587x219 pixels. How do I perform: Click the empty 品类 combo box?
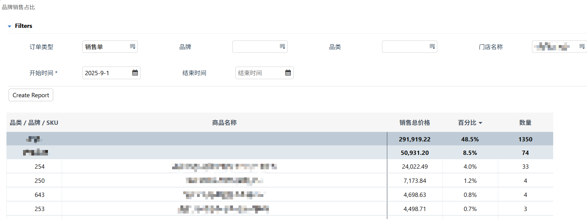[x=410, y=47]
